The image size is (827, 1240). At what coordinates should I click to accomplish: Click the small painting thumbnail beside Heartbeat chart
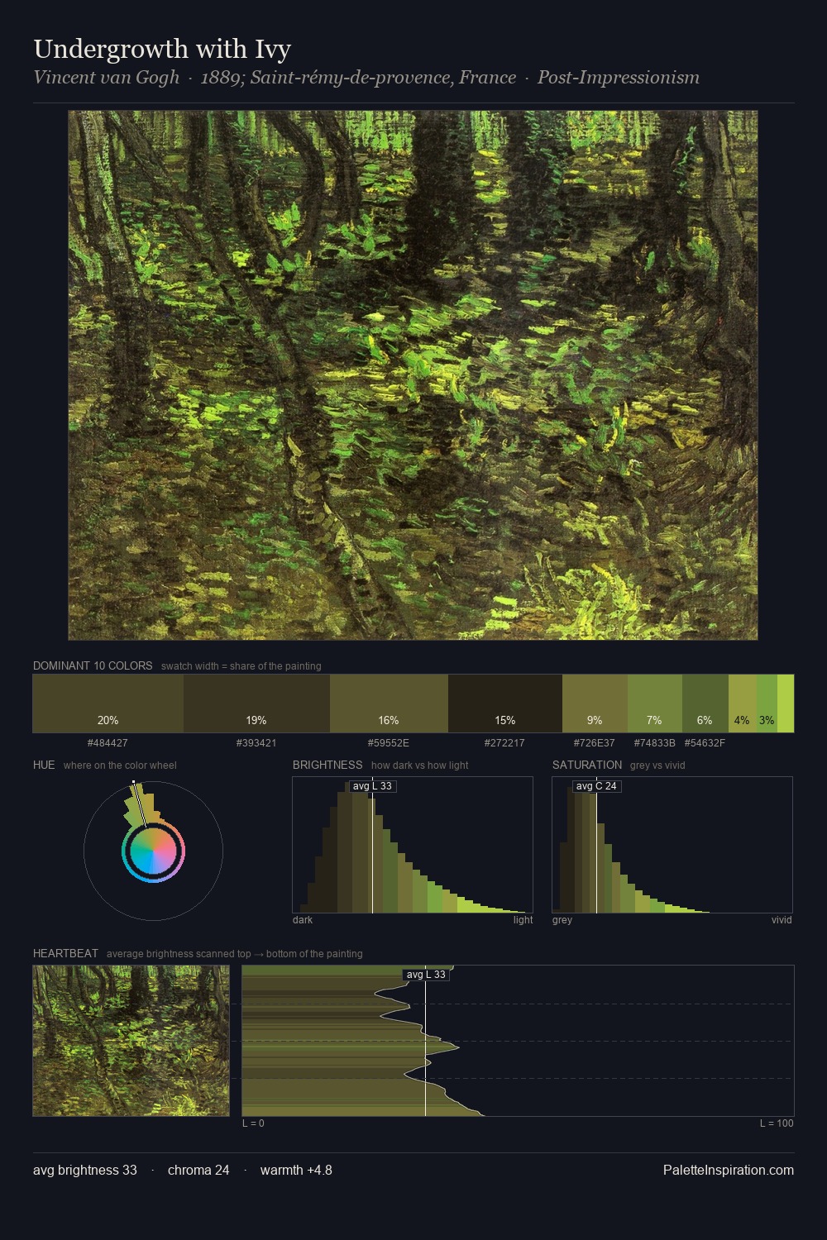click(x=131, y=1041)
